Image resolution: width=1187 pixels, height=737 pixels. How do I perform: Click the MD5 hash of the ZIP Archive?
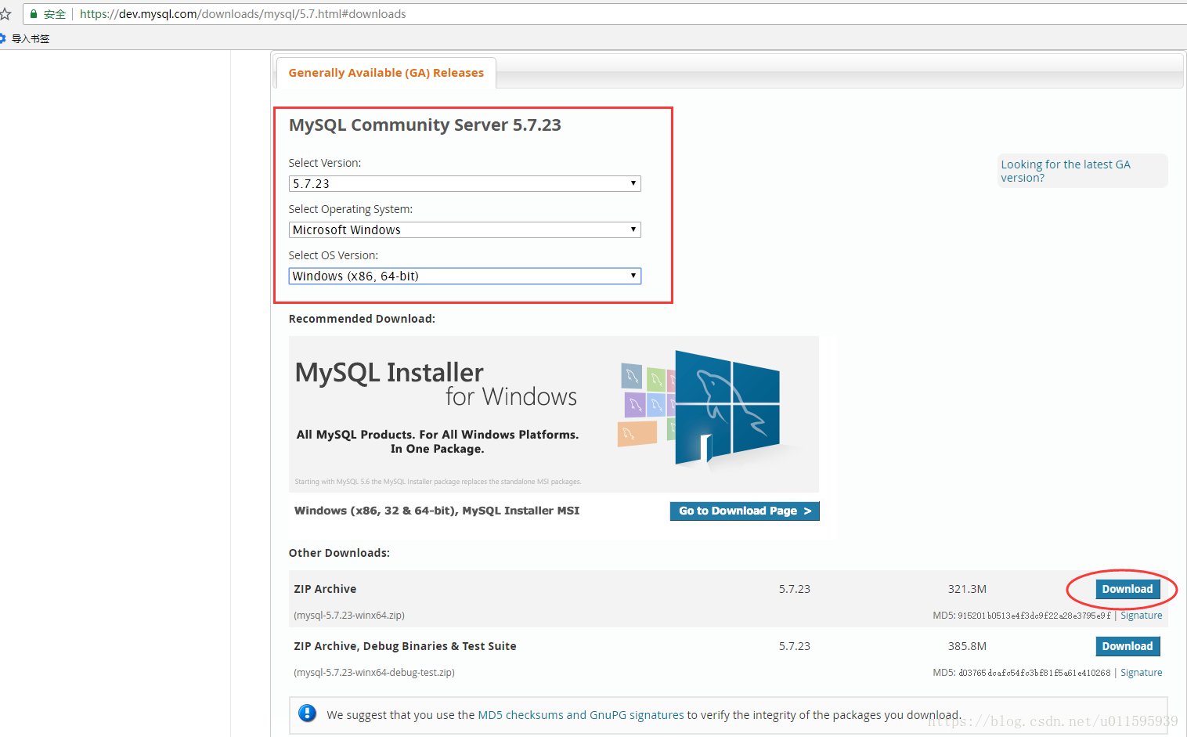(1034, 616)
